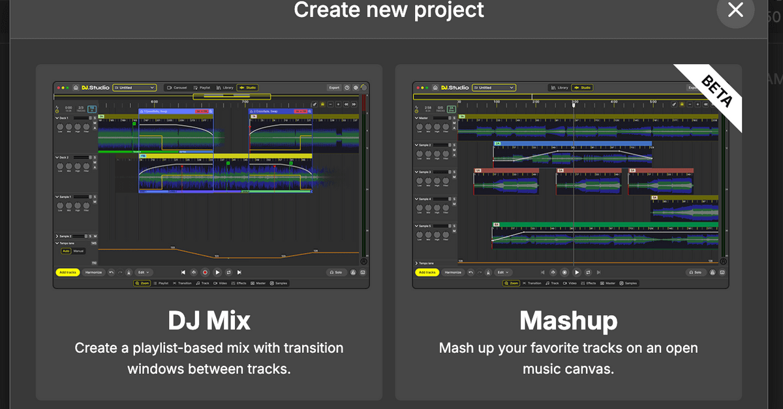Mute Deck 2 with its M toggle
The width and height of the screenshot is (783, 409).
[94, 161]
